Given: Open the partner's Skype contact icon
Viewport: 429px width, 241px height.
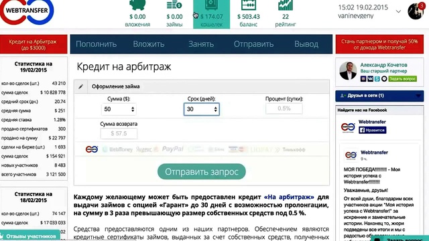Looking at the screenshot, I should point(377,79).
